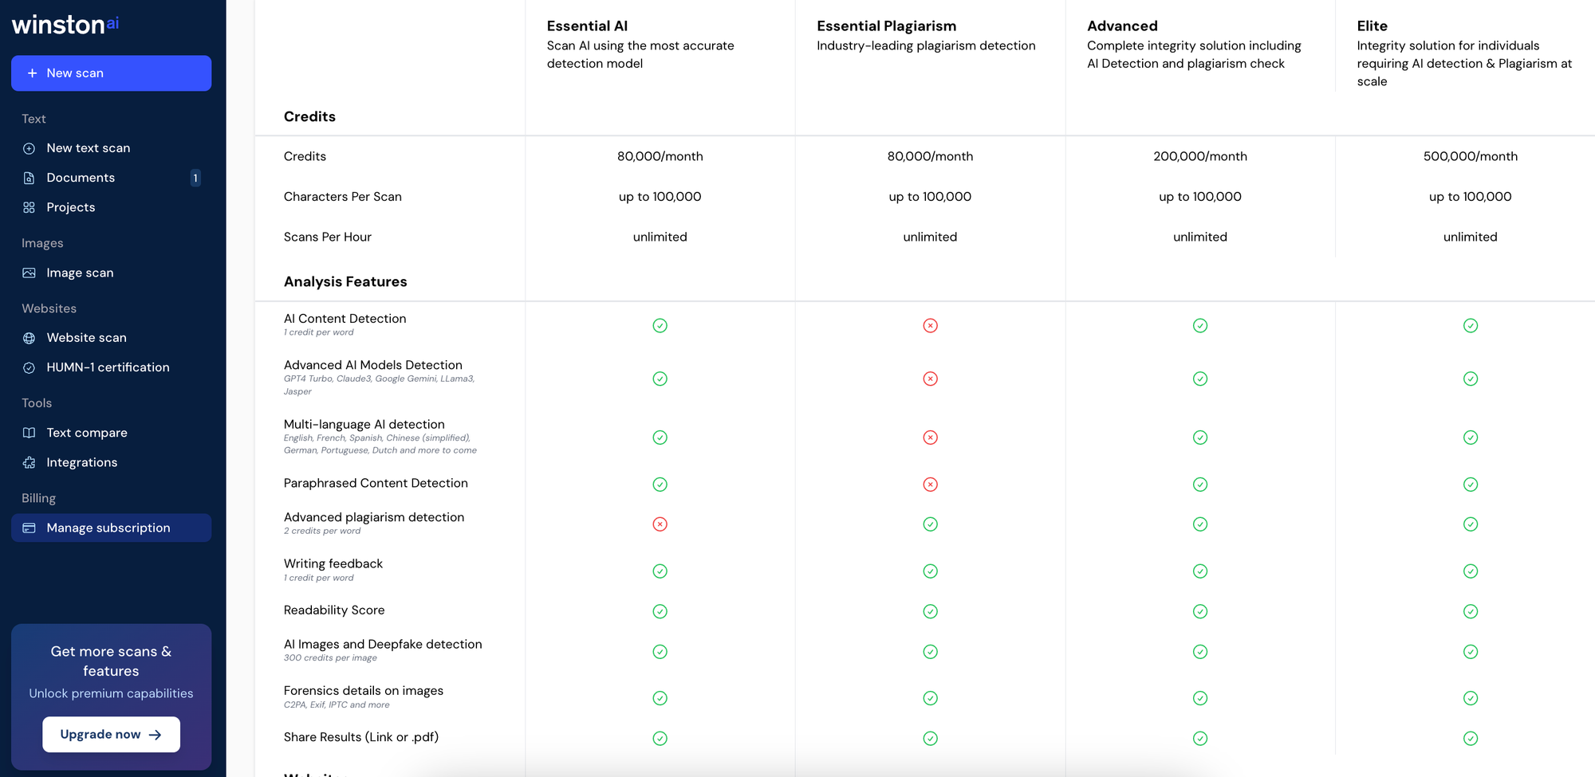Click the Documents page icon

click(x=29, y=178)
